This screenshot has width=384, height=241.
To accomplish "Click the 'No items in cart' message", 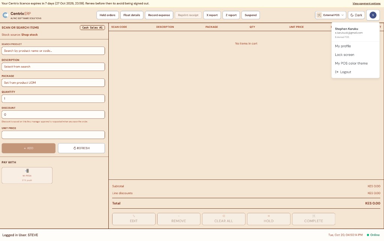I will tap(246, 44).
